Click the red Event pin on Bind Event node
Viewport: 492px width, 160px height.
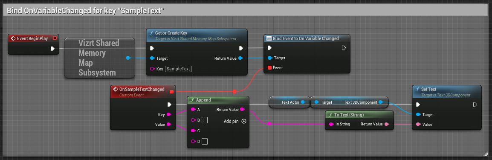pos(269,67)
